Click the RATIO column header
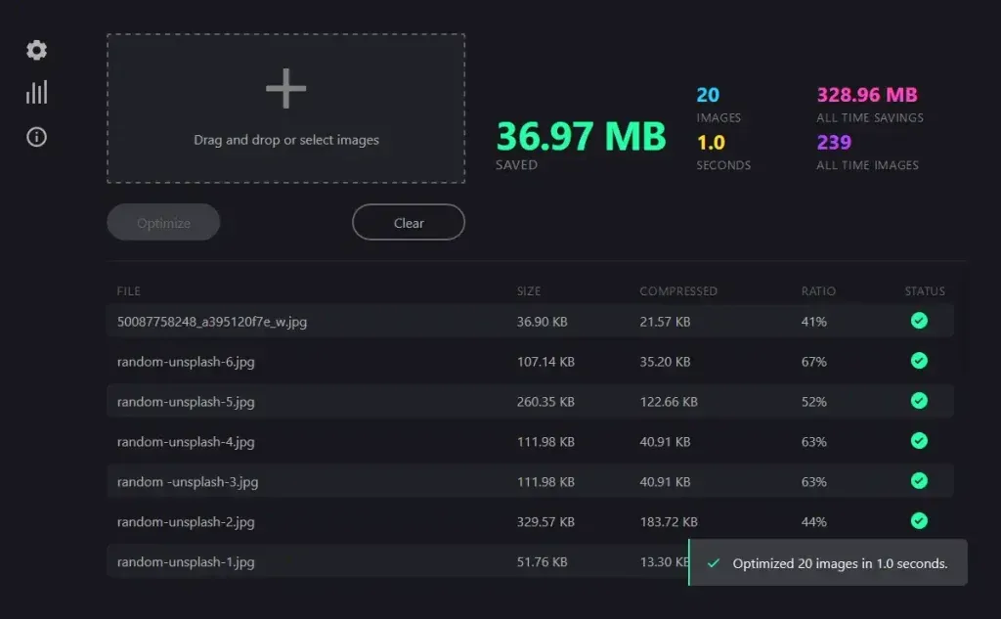 tap(818, 291)
